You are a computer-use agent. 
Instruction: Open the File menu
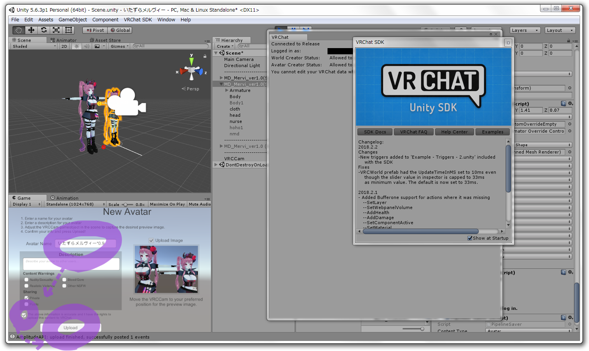pos(15,19)
